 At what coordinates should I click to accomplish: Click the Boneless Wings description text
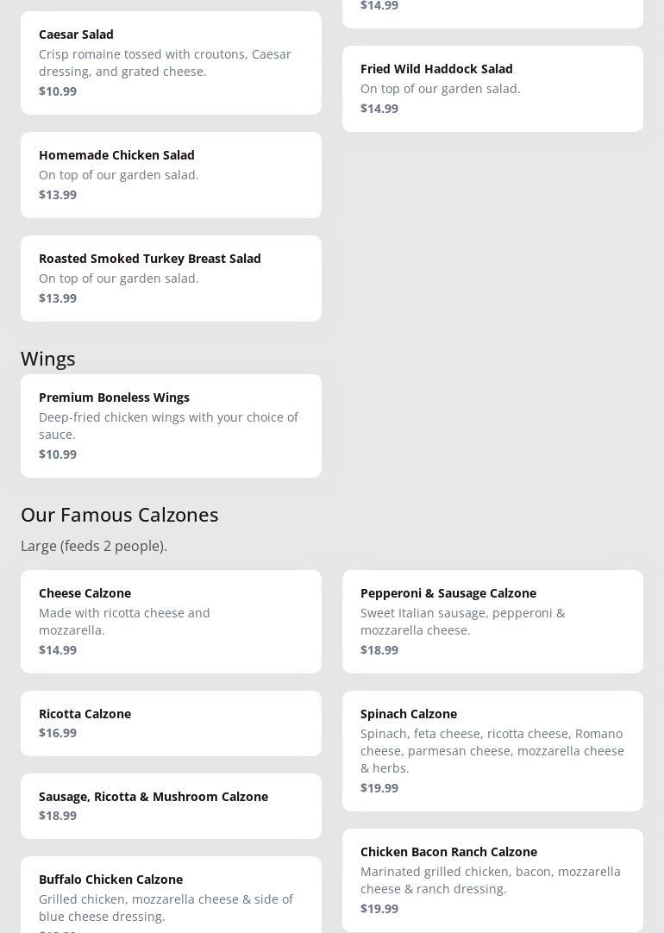pos(168,425)
